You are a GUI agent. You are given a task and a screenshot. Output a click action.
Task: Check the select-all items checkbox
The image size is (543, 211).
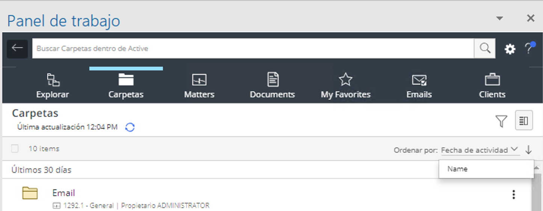point(15,149)
